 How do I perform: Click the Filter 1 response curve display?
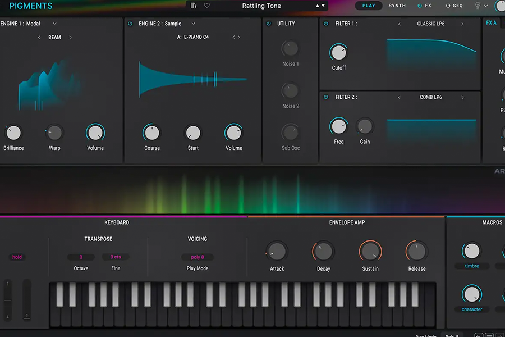coord(431,55)
